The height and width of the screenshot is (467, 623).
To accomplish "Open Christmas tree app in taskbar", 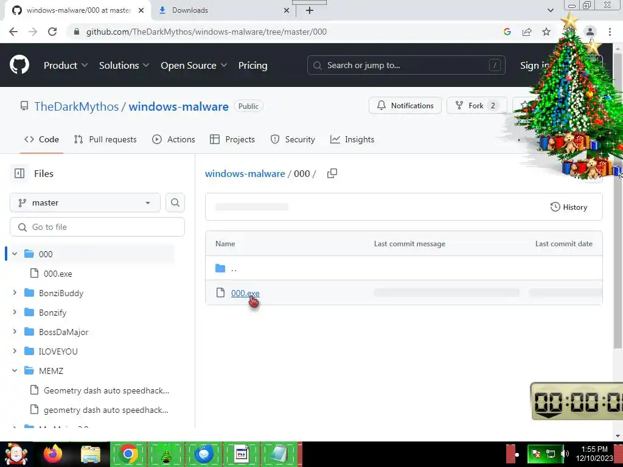I will (166, 454).
